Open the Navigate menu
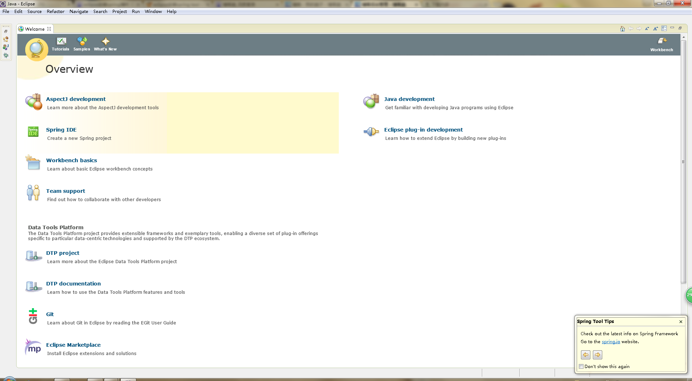The width and height of the screenshot is (692, 381). click(79, 12)
